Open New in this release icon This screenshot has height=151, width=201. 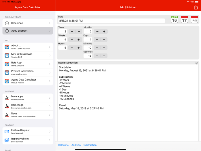pyautogui.click(x=7, y=56)
